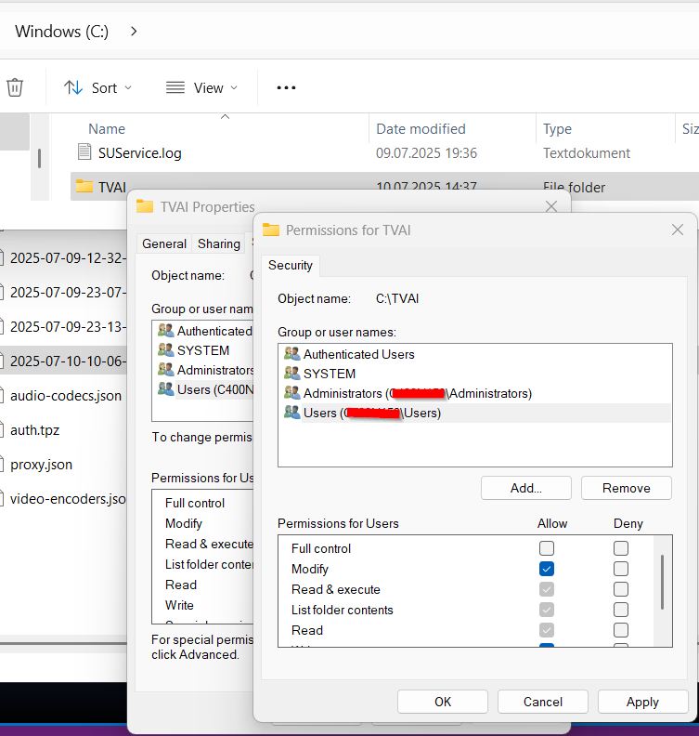Sort by the Type column header
The height and width of the screenshot is (736, 699).
click(x=557, y=129)
